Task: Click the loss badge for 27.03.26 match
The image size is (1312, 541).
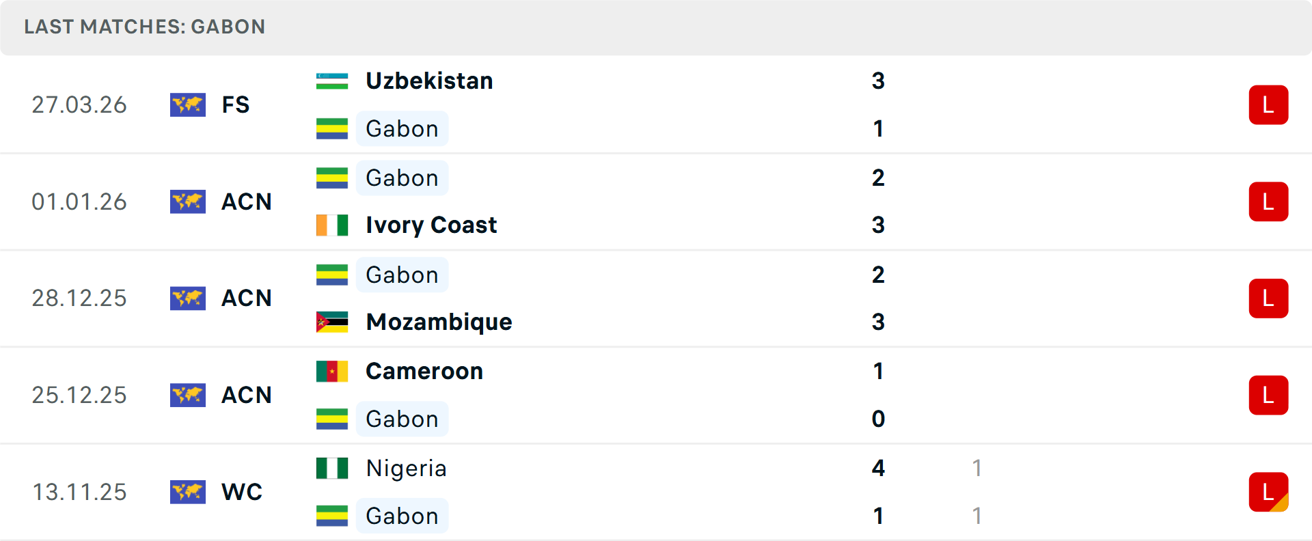Action: click(1268, 105)
